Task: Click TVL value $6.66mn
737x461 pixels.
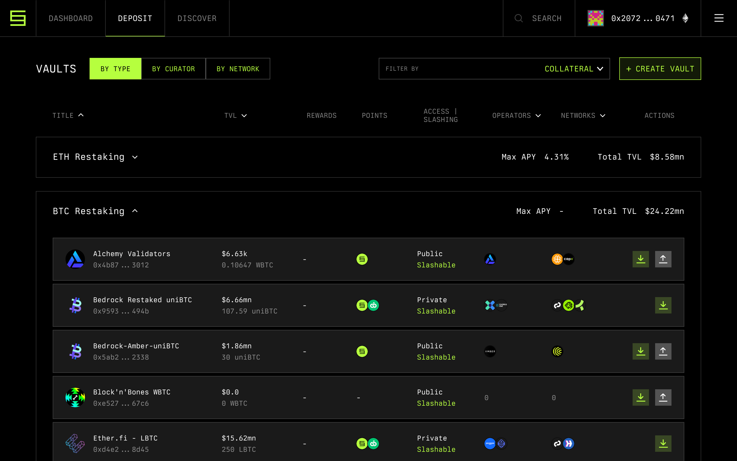Action: (x=237, y=300)
